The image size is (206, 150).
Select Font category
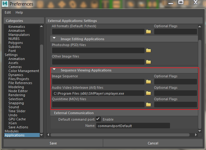point(12,51)
